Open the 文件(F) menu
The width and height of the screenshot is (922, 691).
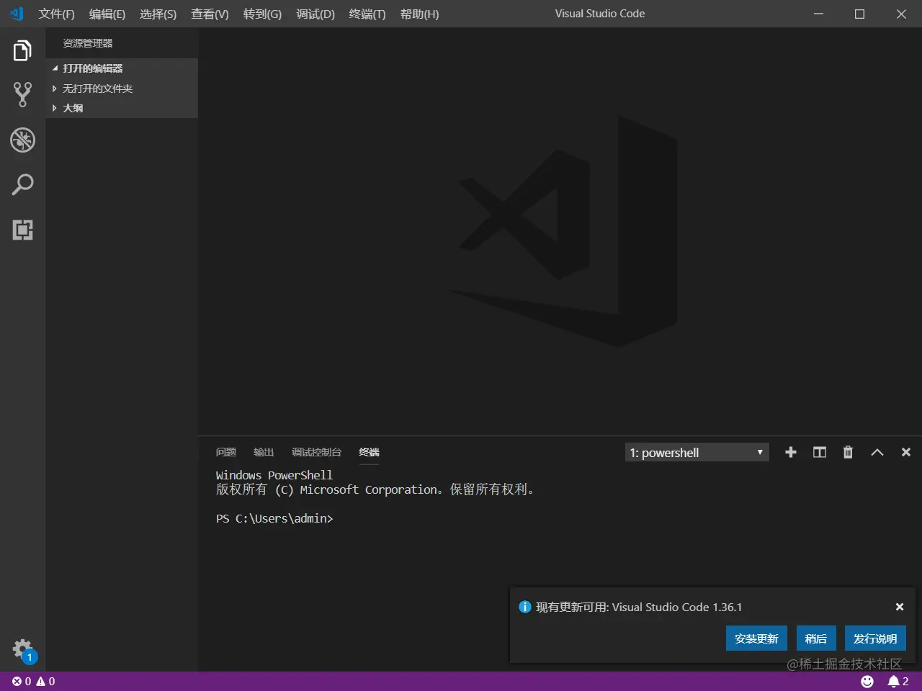[57, 14]
